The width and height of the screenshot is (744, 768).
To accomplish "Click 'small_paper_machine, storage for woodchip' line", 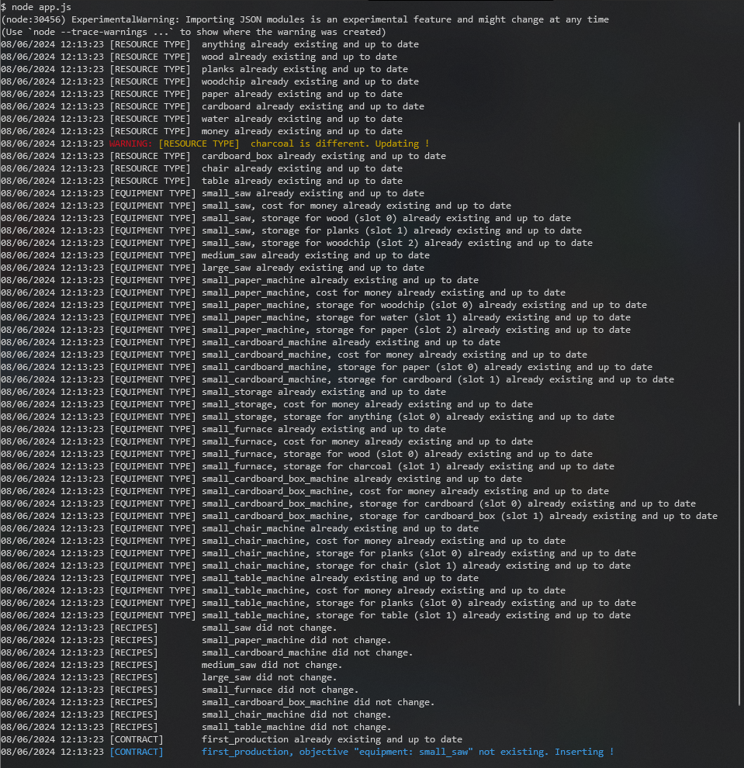I will coord(324,305).
